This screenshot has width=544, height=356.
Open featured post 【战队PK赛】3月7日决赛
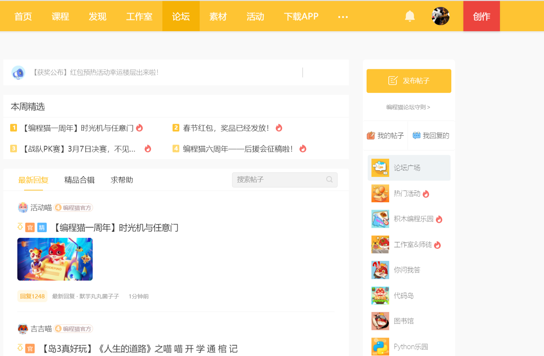(x=78, y=149)
